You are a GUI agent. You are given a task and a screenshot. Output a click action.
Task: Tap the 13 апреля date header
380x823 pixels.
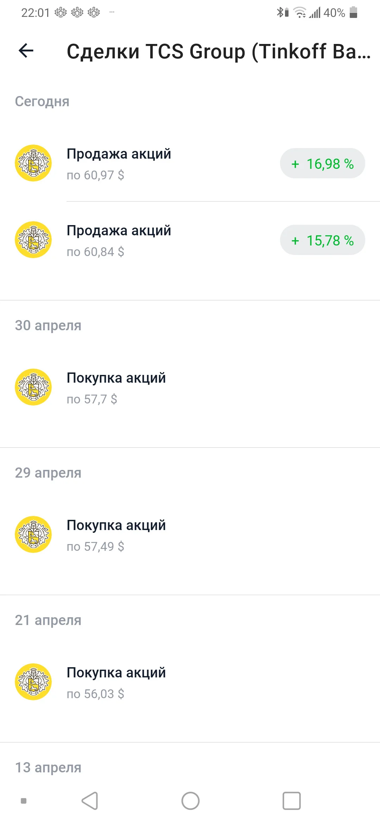pos(48,767)
